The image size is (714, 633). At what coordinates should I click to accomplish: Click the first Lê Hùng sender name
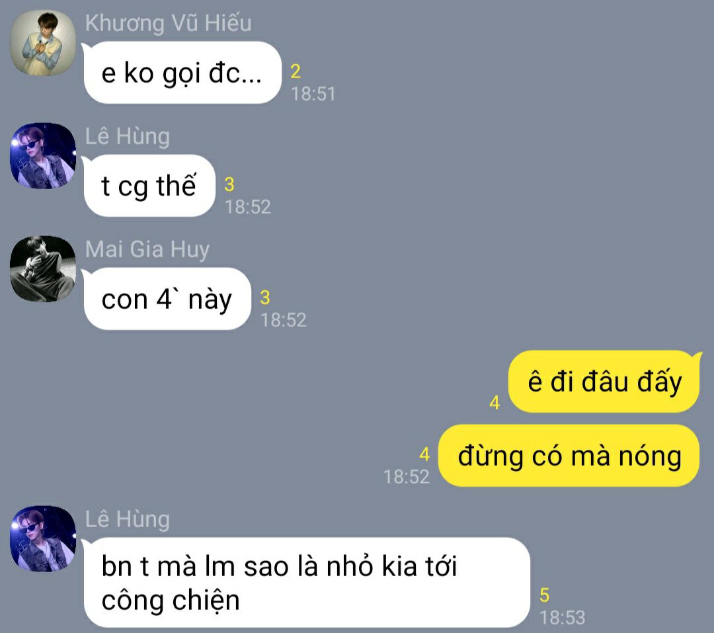[x=128, y=136]
